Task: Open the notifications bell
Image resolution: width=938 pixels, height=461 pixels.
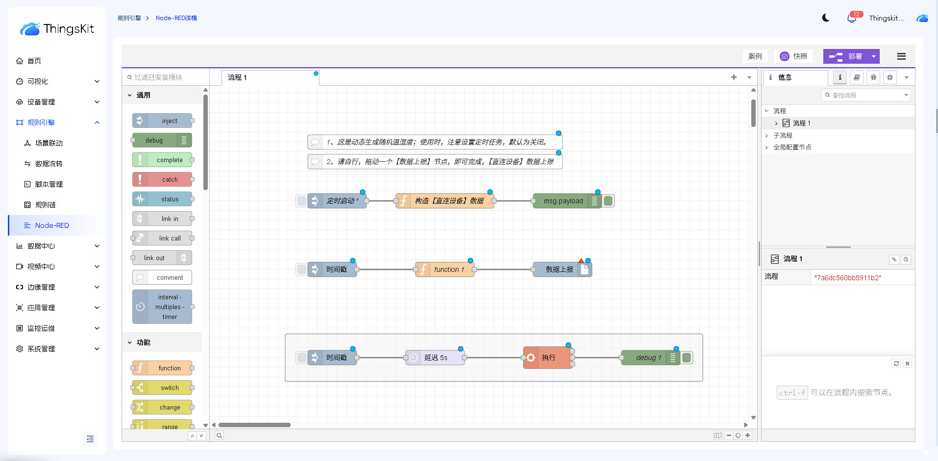Action: 852,19
